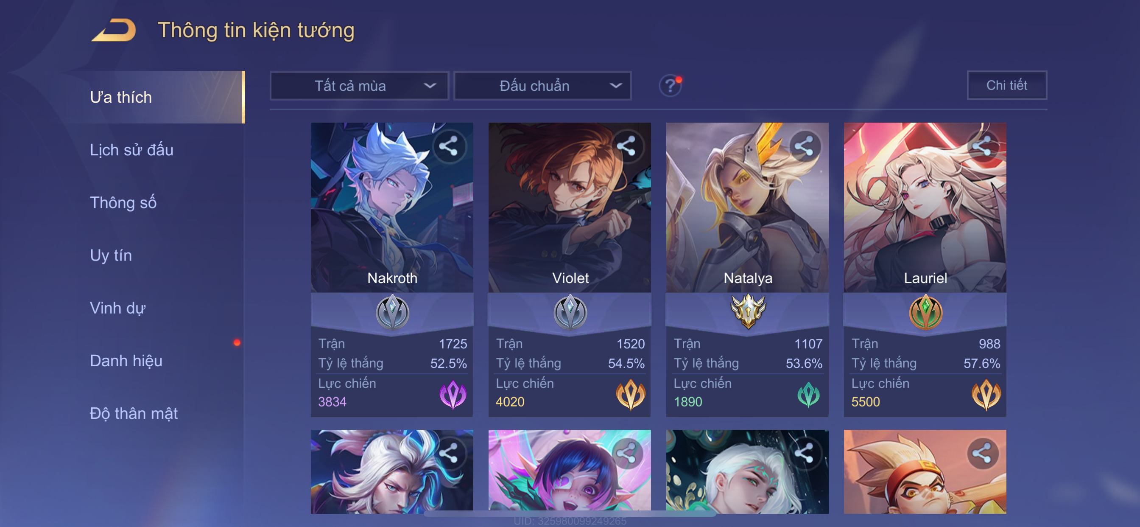Share the Nakroth hero card
This screenshot has height=527, width=1140.
point(449,146)
